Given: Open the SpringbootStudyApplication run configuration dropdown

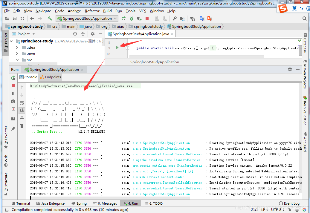Looking at the screenshot, I should (x=87, y=19).
